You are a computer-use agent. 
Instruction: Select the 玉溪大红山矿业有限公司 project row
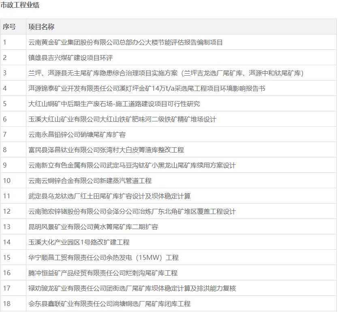122,119
